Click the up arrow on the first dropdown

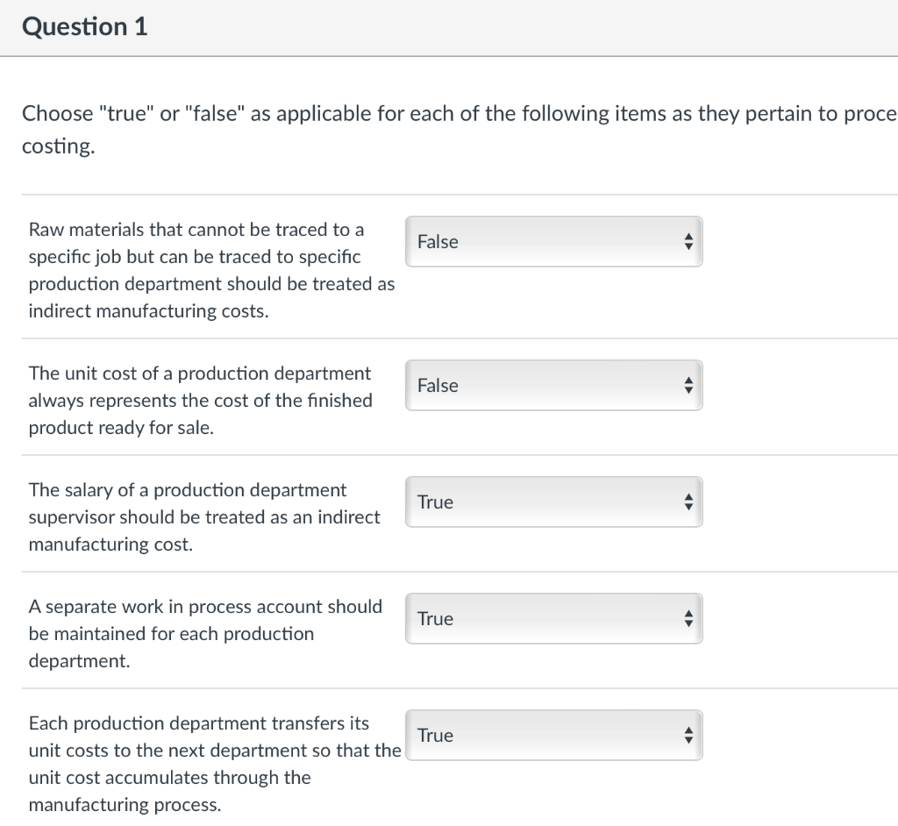689,236
